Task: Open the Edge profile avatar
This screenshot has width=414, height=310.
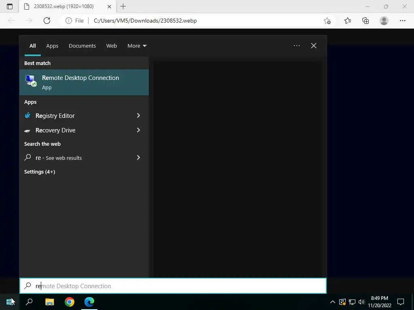Action: point(384,21)
